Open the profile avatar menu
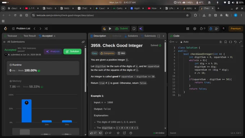The image size is (245, 138). [224, 28]
